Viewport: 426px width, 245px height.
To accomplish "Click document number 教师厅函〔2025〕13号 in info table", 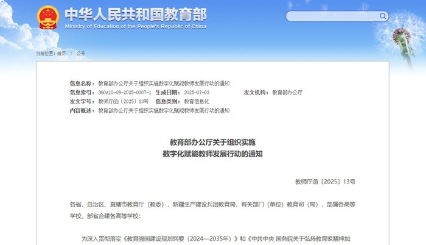I will pyautogui.click(x=124, y=102).
